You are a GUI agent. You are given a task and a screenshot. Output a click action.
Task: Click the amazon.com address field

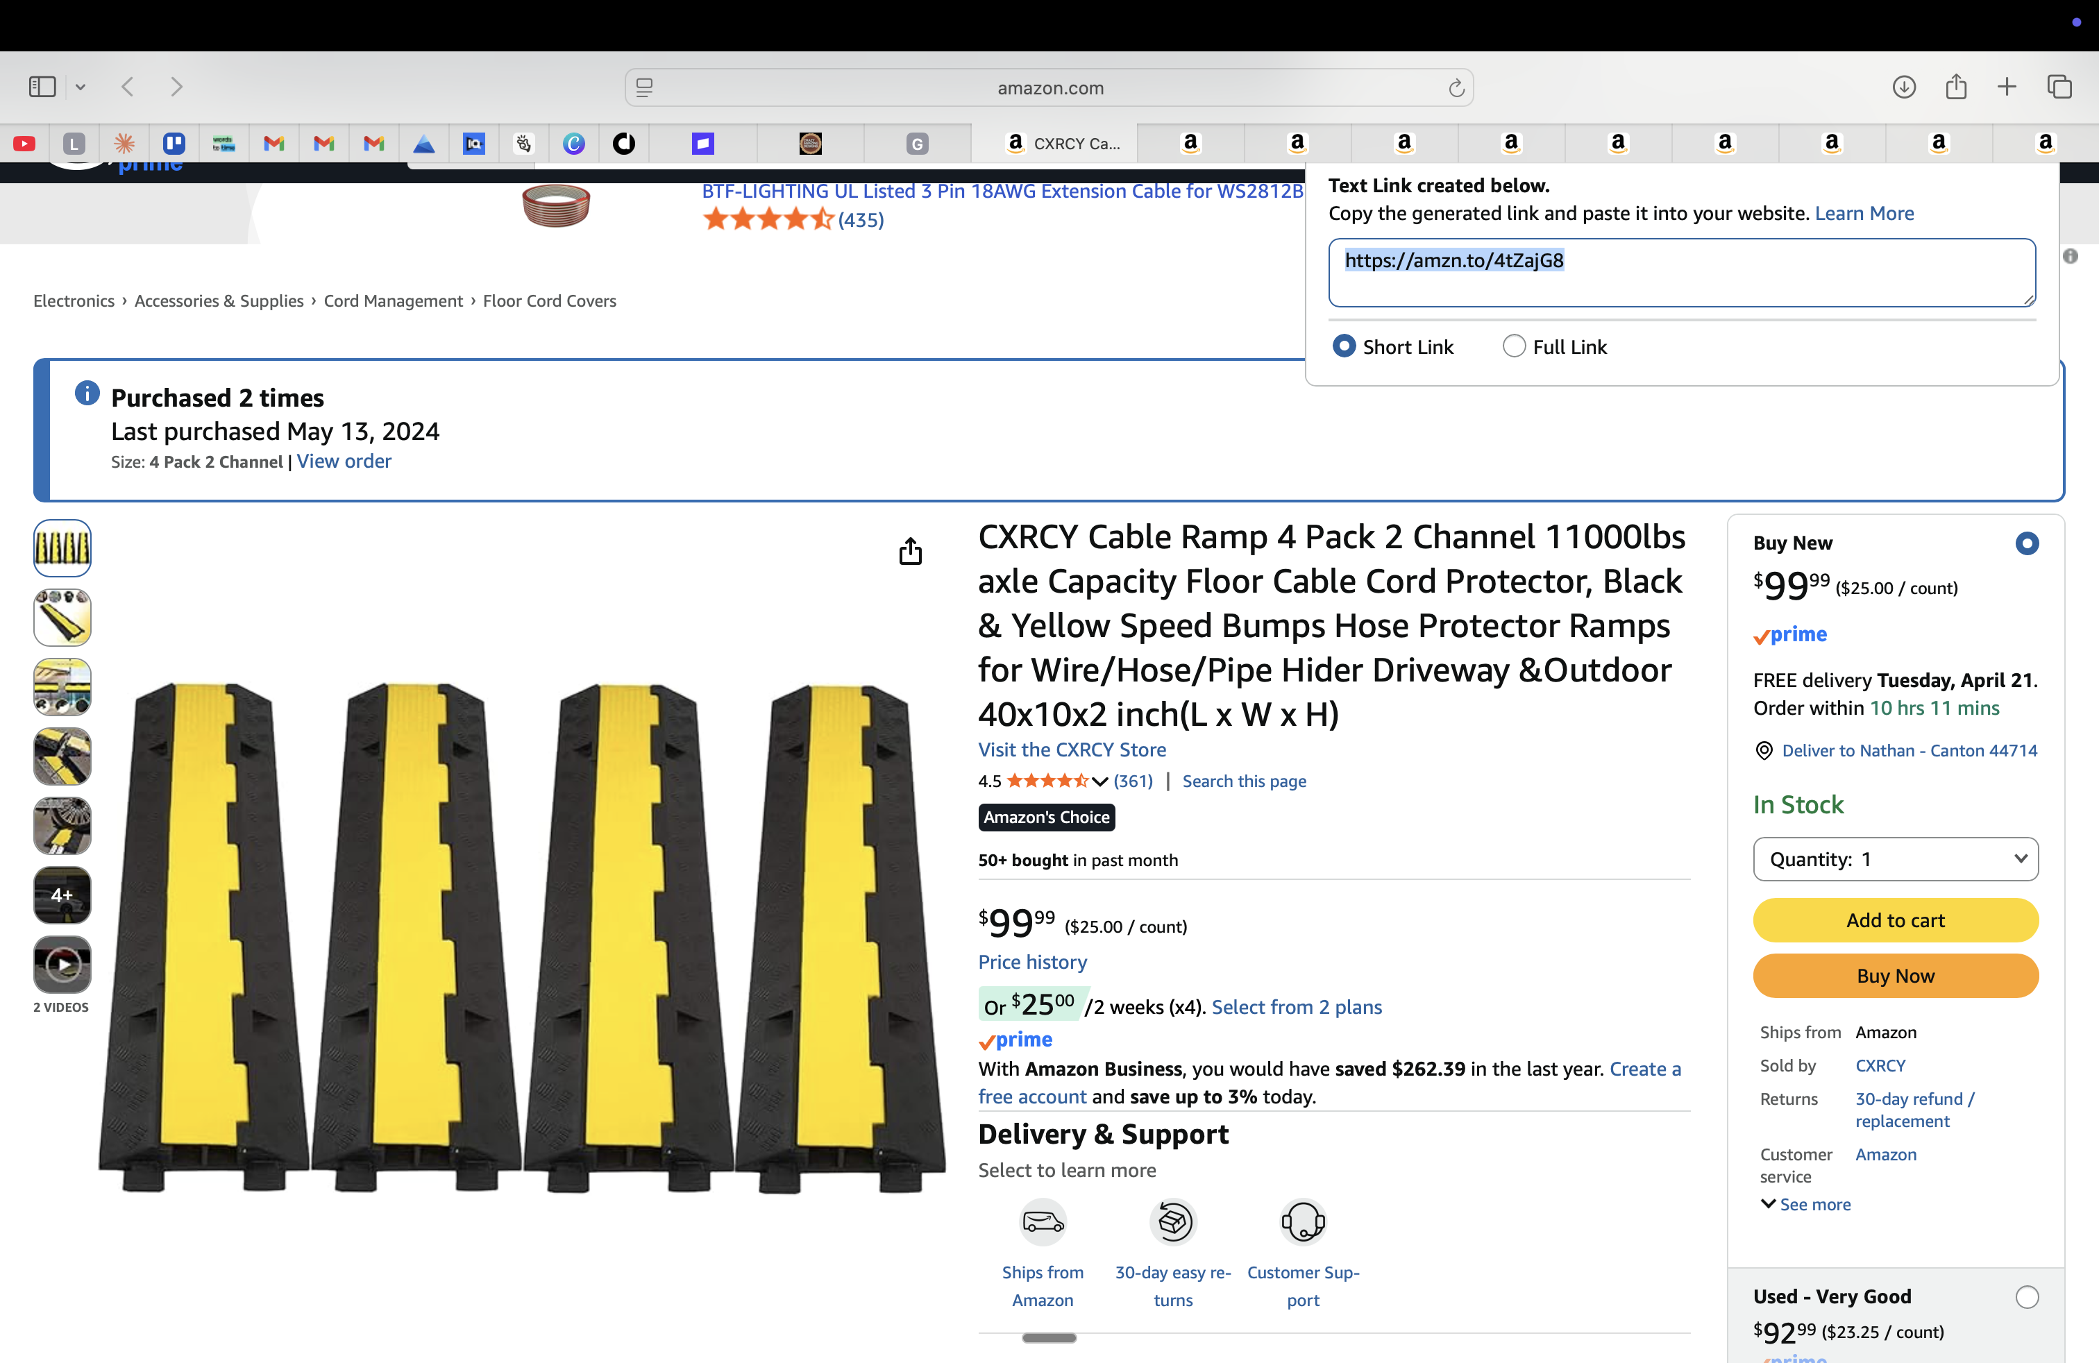[x=1049, y=87]
